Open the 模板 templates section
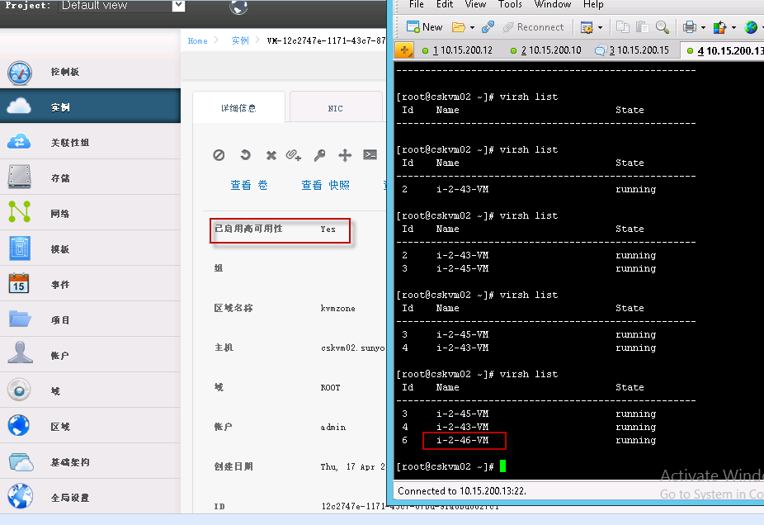 [x=90, y=248]
